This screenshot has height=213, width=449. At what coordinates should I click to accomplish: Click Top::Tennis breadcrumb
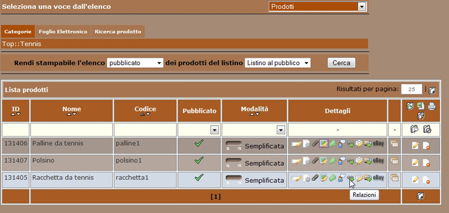21,44
